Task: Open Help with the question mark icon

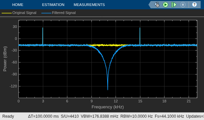Action: pyautogui.click(x=194, y=5)
